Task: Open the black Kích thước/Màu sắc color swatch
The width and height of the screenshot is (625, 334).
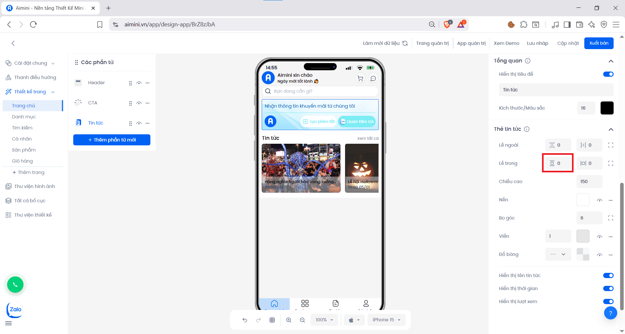Action: (x=607, y=108)
